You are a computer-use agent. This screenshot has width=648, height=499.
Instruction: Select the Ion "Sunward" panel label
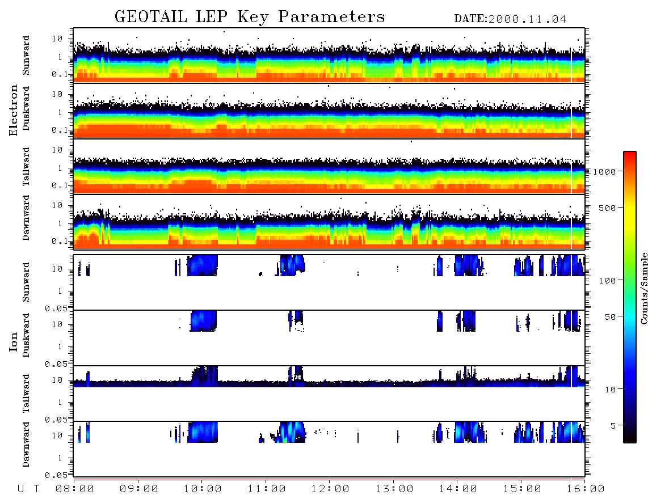click(x=26, y=282)
